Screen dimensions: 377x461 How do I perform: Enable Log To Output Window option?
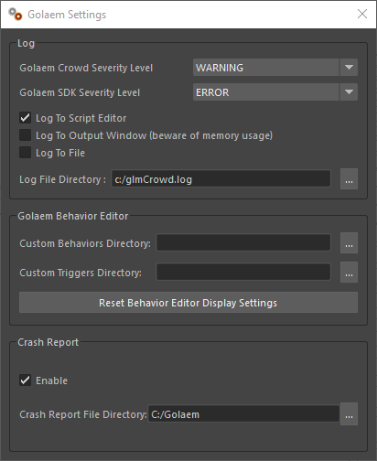coord(25,135)
